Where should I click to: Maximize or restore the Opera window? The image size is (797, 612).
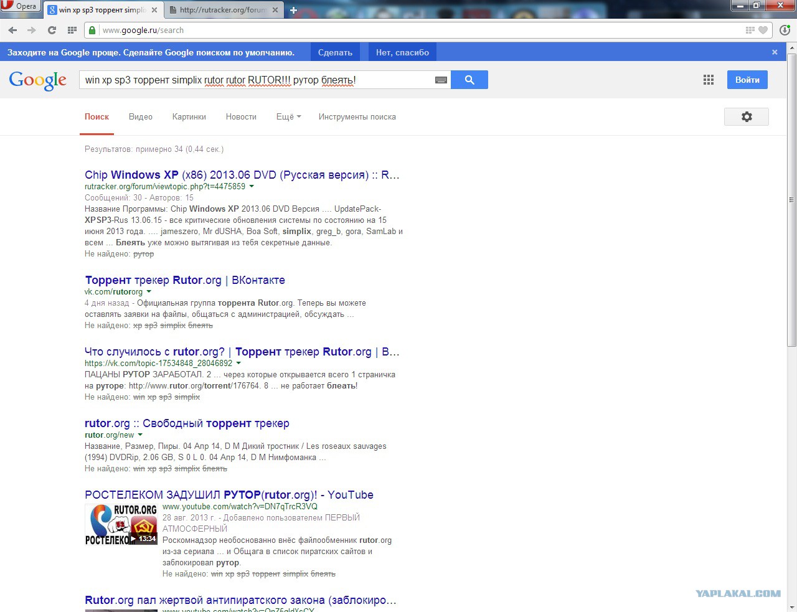757,6
